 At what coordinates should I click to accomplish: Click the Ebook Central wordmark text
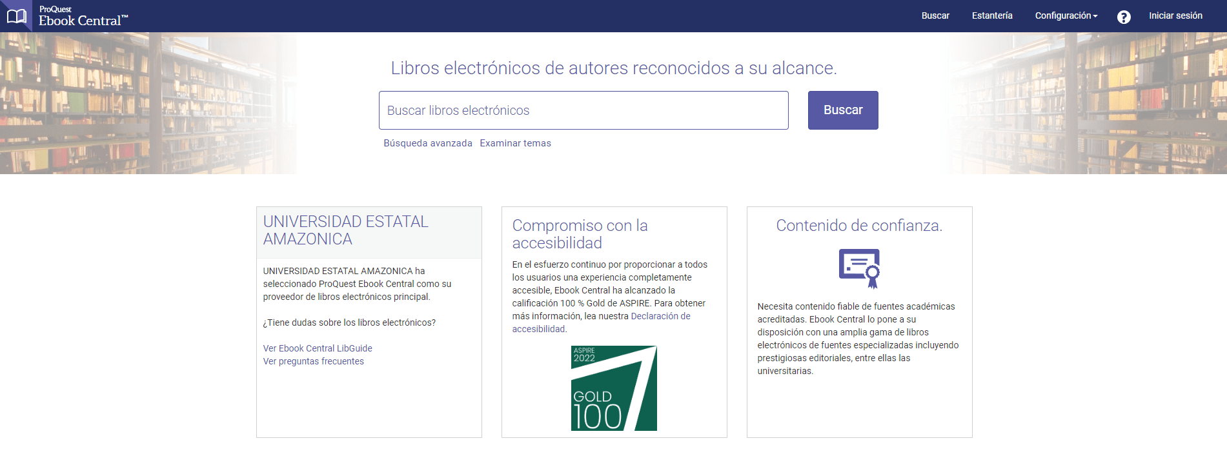[83, 21]
